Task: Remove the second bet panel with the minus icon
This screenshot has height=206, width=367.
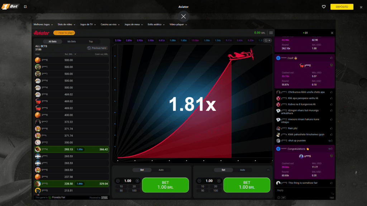Action: [x=268, y=170]
